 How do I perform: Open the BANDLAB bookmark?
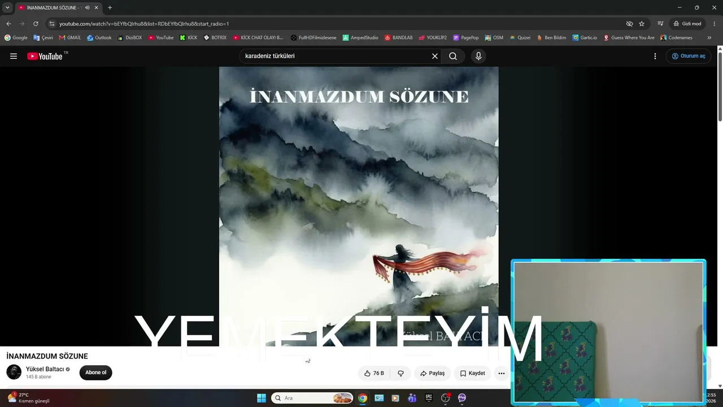click(399, 38)
